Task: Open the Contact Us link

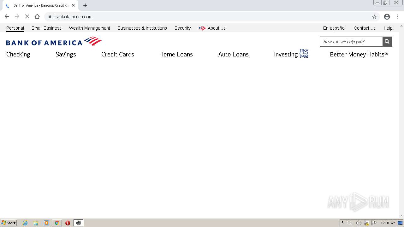Action: point(365,28)
